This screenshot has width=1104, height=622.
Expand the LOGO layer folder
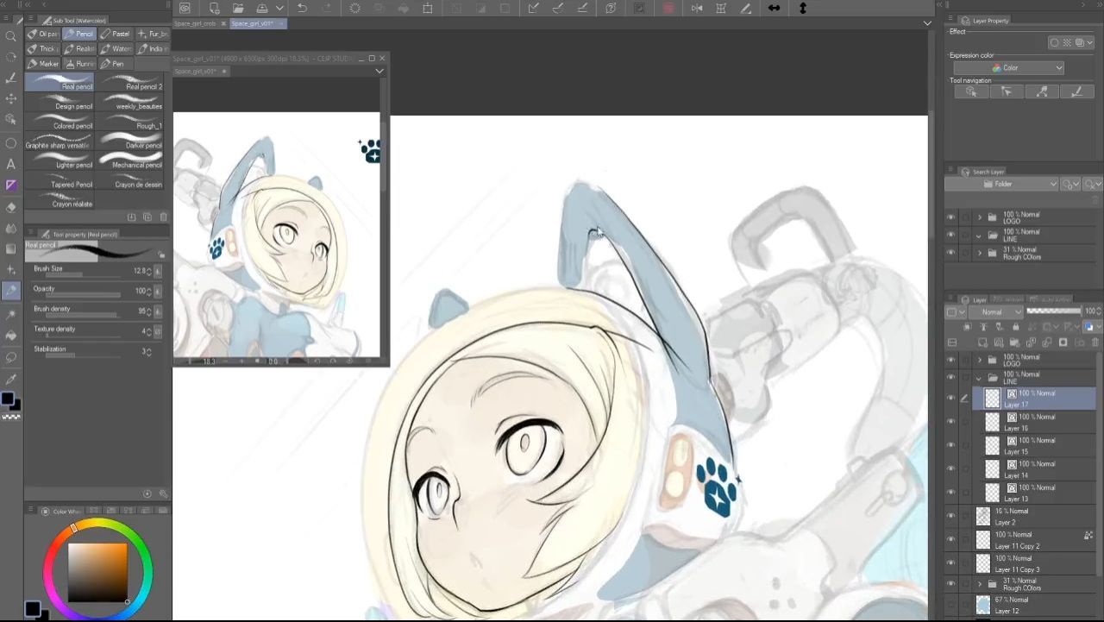979,361
